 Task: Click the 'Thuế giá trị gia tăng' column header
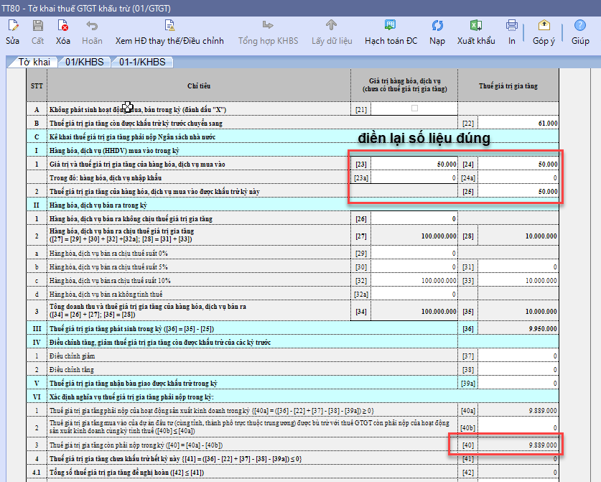pos(508,86)
